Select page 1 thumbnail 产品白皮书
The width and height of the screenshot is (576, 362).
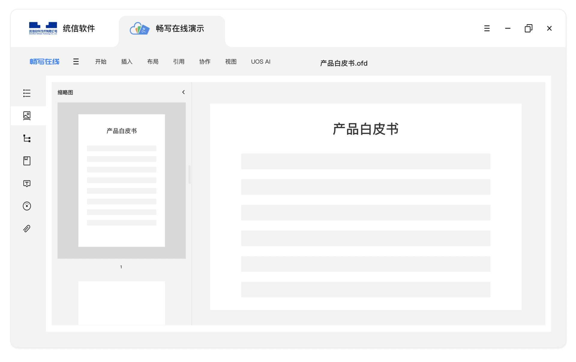(121, 180)
